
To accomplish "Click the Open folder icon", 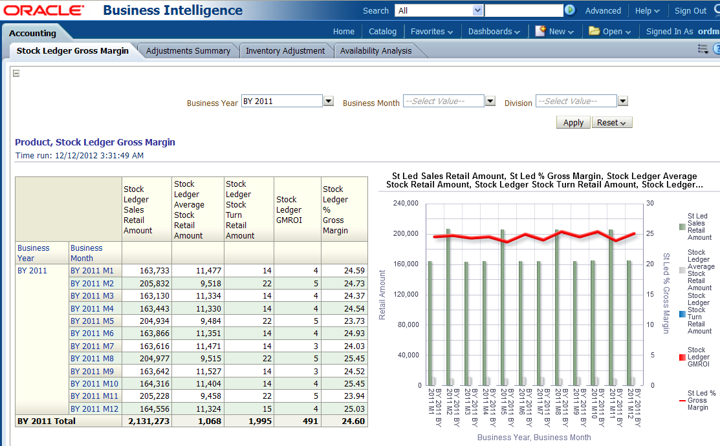I will [x=594, y=31].
